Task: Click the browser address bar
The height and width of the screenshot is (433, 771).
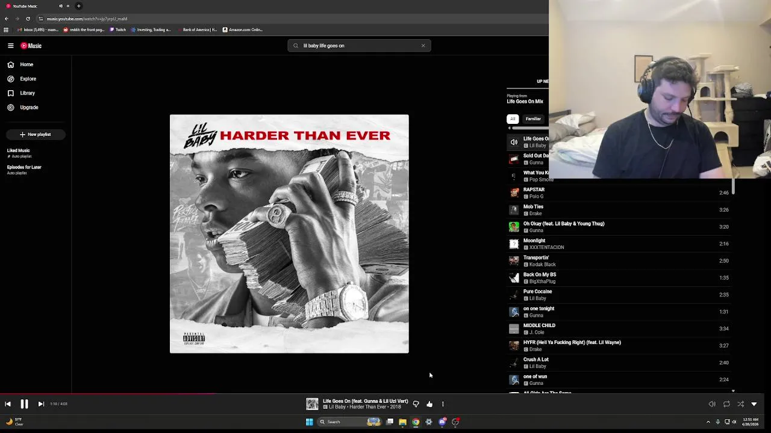Action: coord(289,19)
